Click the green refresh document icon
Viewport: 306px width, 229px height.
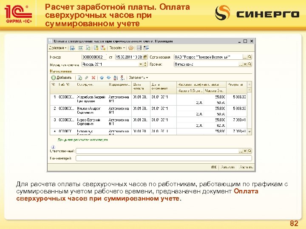(x=88, y=48)
